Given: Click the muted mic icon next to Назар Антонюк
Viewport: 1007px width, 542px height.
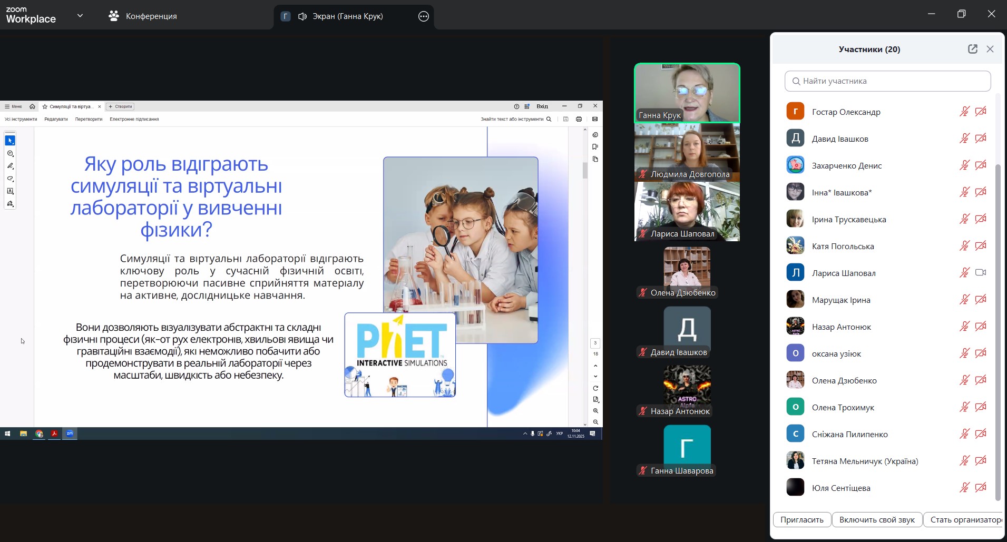Looking at the screenshot, I should pos(964,327).
